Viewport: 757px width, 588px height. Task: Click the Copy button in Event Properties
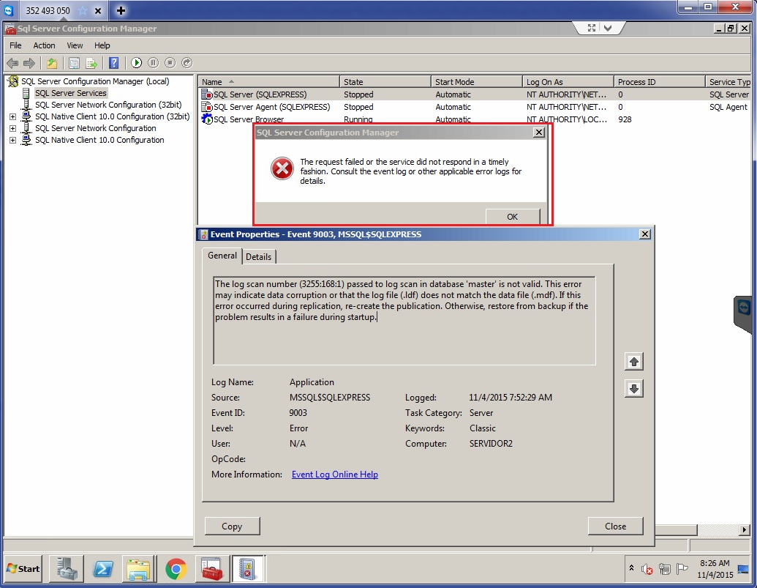[x=232, y=526]
